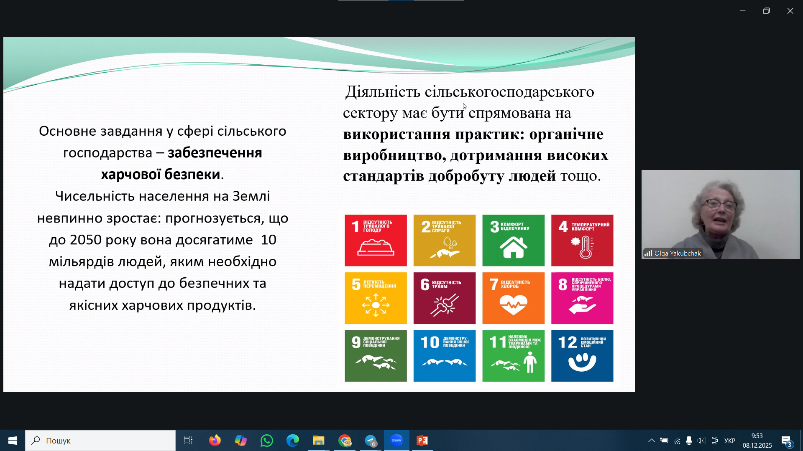Open PowerPoint from the taskbar
Image resolution: width=803 pixels, height=451 pixels.
point(422,441)
